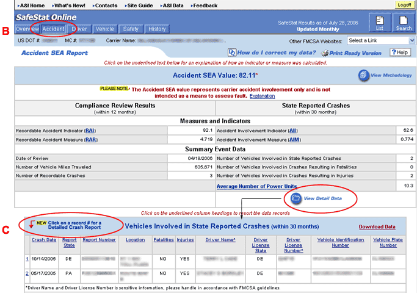Click the RAI indicator link
This screenshot has width=417, height=293.
[90, 131]
